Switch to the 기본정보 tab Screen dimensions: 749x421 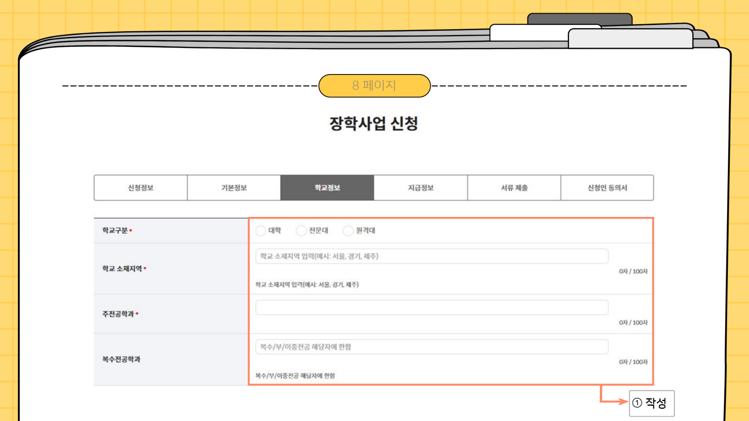point(234,188)
